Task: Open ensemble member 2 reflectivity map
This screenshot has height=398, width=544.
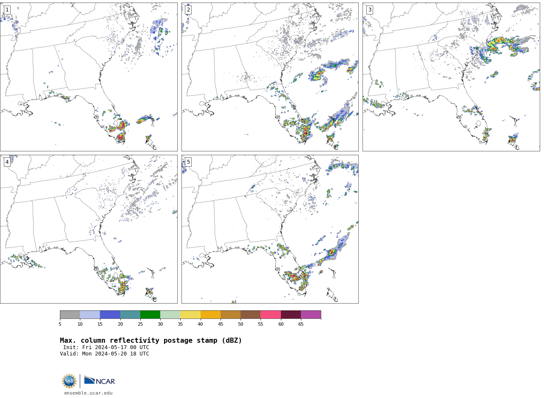Action: [x=270, y=77]
